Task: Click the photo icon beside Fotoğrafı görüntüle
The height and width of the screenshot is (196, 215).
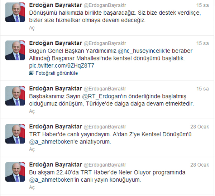Action: pos(32,73)
